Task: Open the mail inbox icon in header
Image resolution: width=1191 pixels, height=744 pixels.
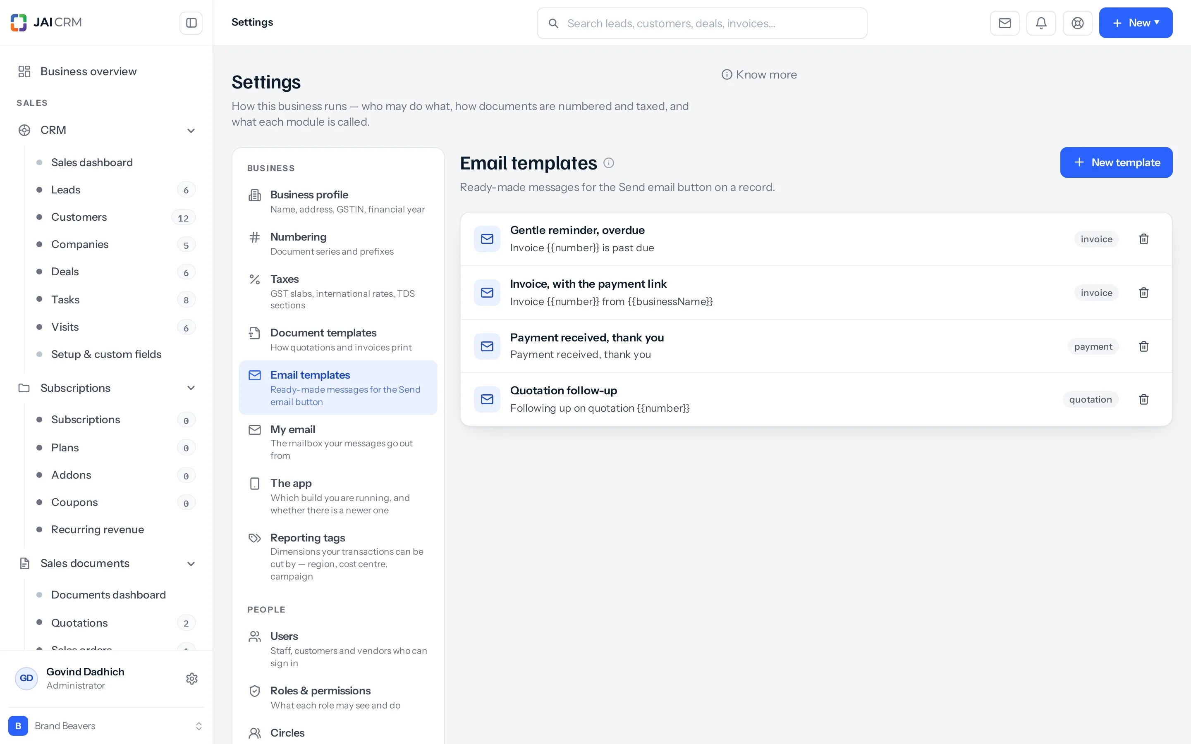Action: (x=1004, y=23)
